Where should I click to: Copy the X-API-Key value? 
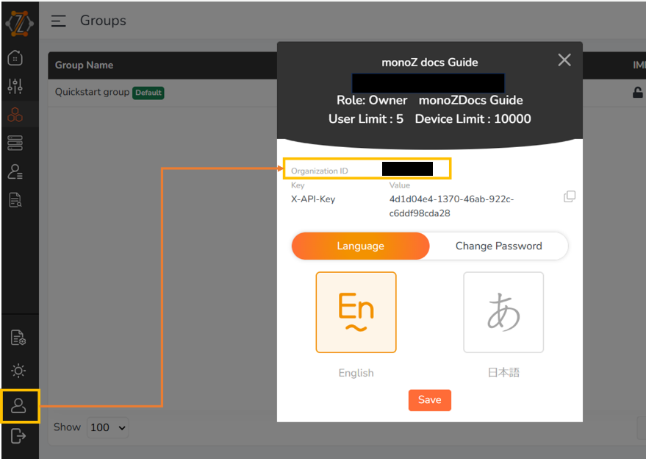click(569, 197)
